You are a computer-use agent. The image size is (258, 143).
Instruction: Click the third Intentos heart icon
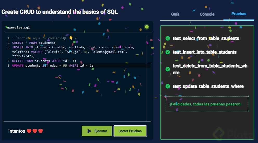(x=41, y=131)
